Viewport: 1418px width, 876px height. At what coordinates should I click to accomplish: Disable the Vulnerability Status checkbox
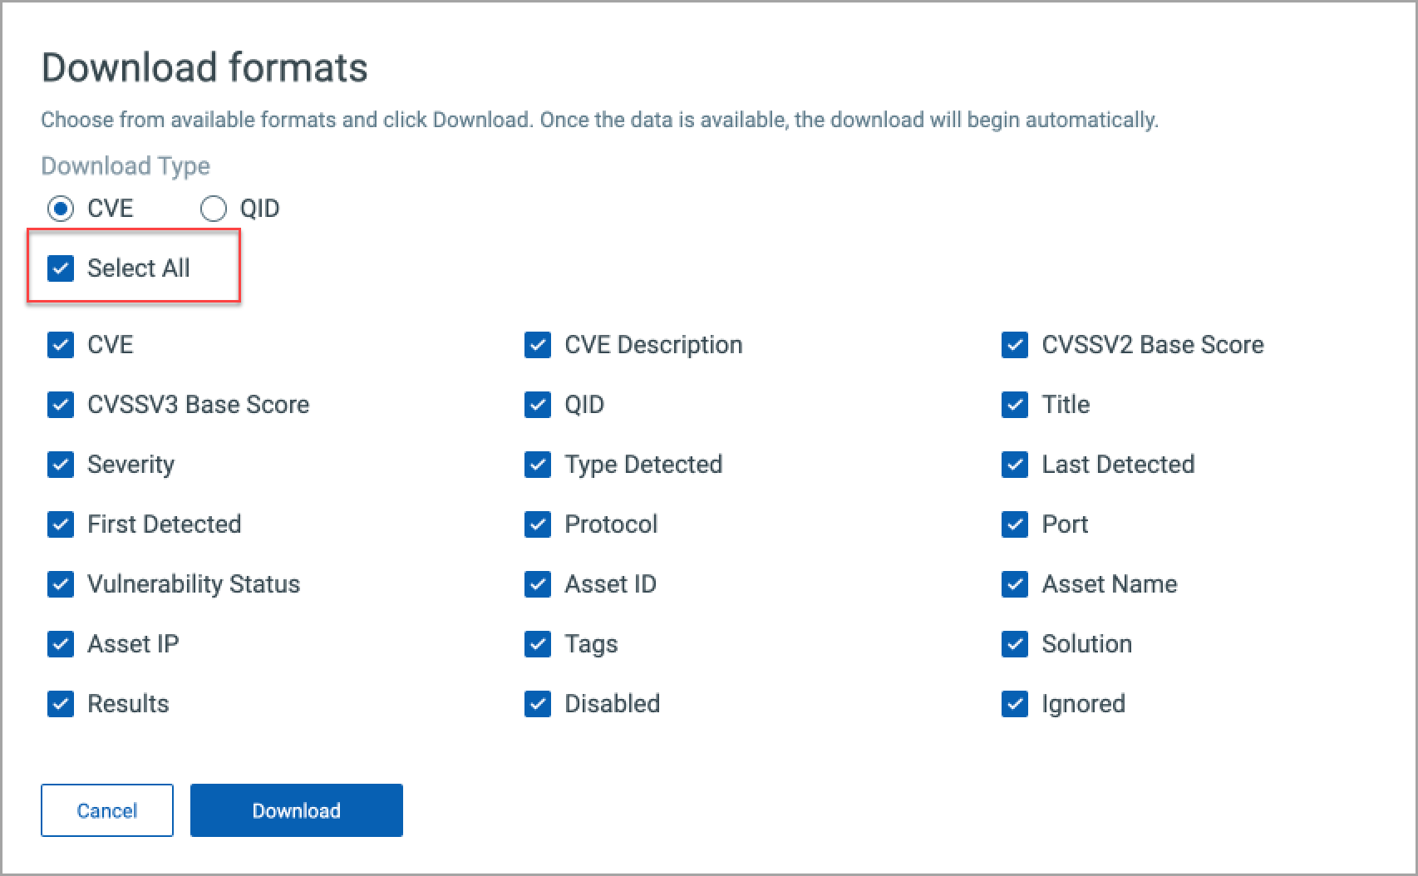coord(61,584)
